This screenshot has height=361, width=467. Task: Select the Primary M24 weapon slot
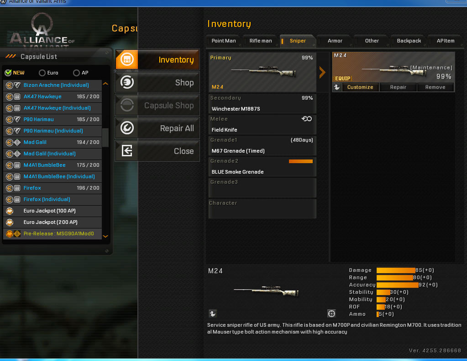[262, 72]
